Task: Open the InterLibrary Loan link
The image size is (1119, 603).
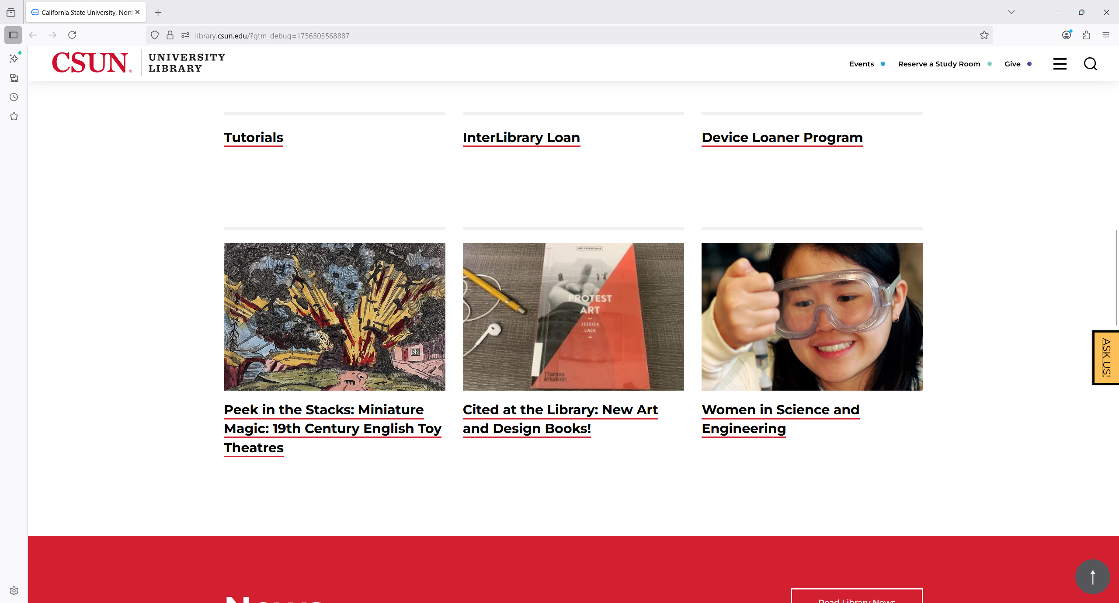Action: click(x=521, y=137)
